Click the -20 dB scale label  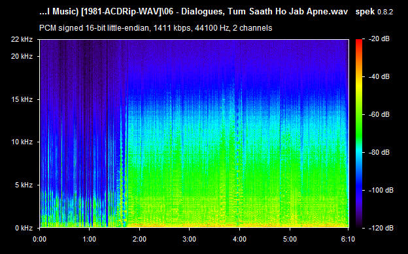(x=379, y=39)
